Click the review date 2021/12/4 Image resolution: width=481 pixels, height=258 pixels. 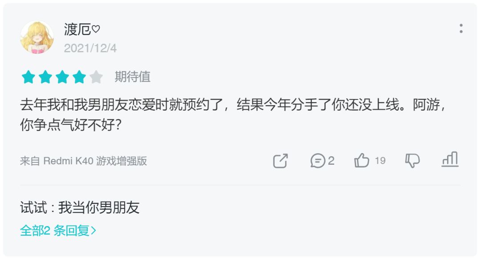pos(90,48)
